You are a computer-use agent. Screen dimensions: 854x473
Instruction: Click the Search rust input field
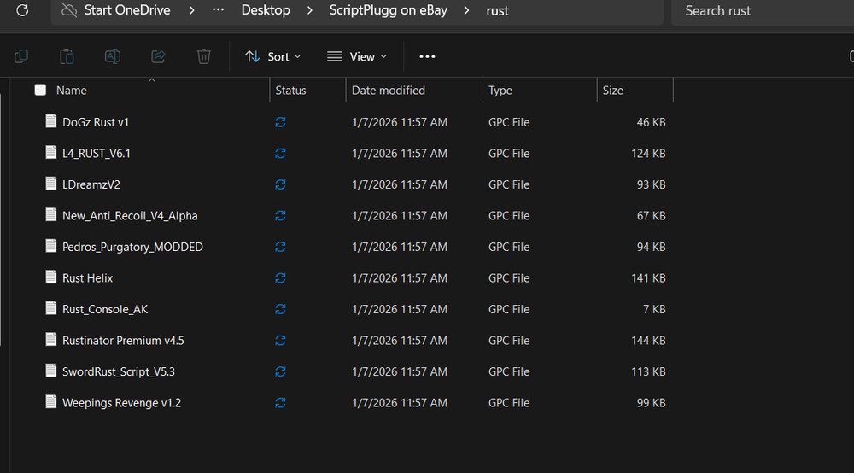click(760, 11)
